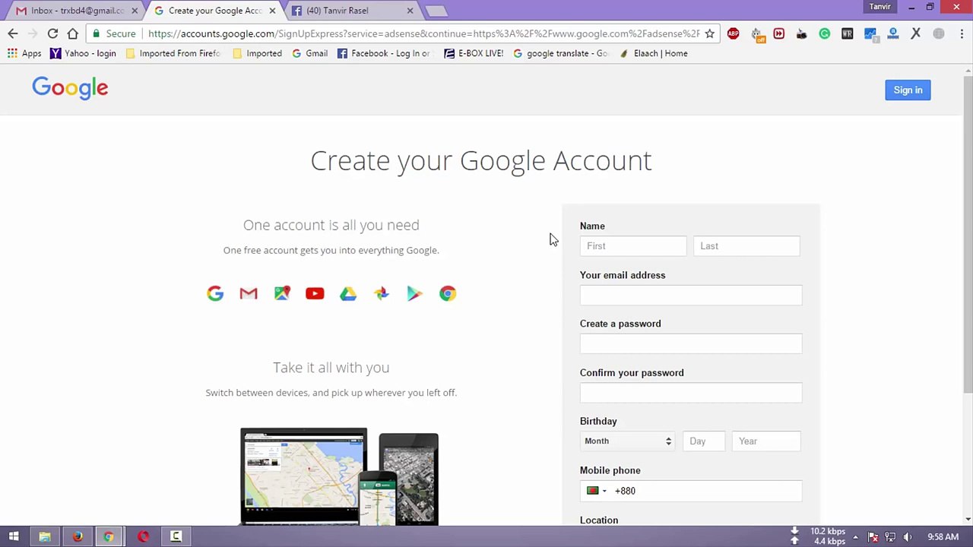Open the Imported bookmark folder
The image size is (973, 547).
[257, 53]
